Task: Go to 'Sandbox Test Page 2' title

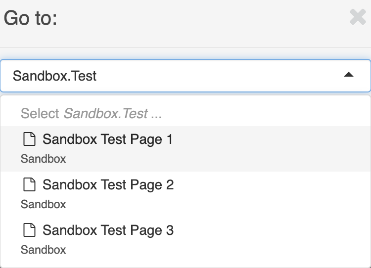Action: 108,185
